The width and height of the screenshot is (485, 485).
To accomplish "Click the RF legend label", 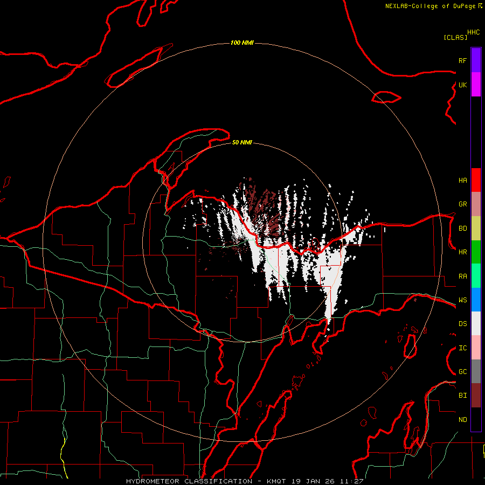I will (x=462, y=60).
